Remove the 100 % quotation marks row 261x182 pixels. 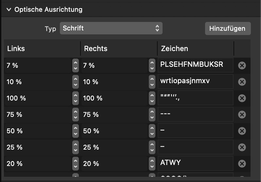coord(242,98)
